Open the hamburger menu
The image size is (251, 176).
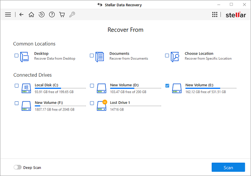[8, 15]
